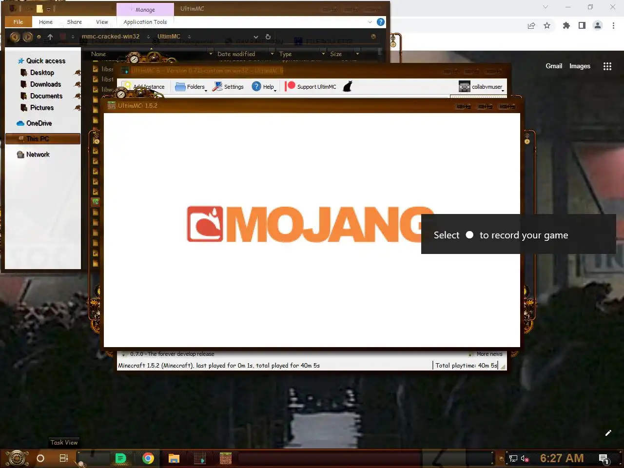Open the Google apps grid icon
The image size is (624, 468).
[607, 66]
